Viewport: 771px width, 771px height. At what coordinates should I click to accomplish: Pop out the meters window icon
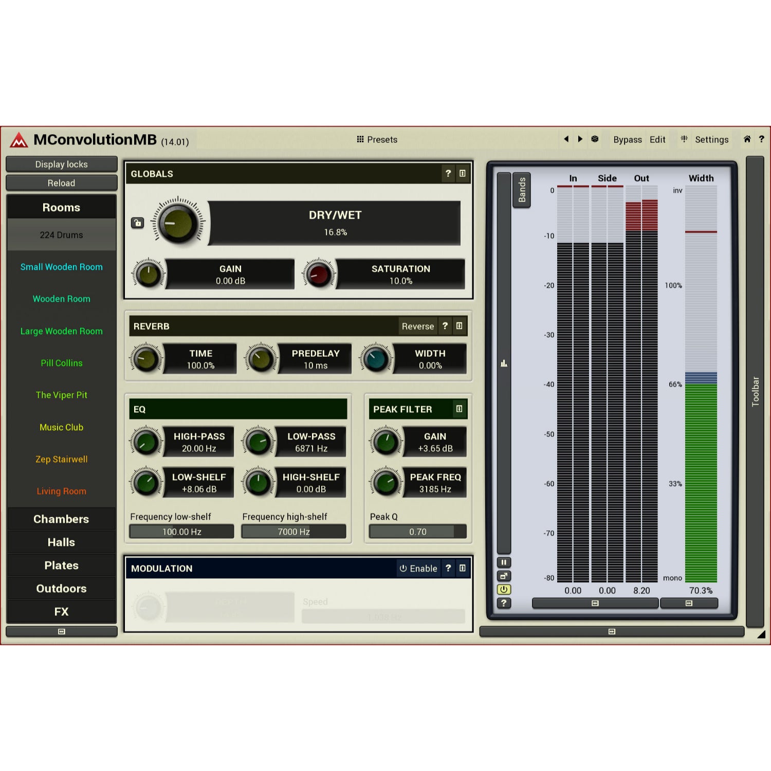point(504,576)
